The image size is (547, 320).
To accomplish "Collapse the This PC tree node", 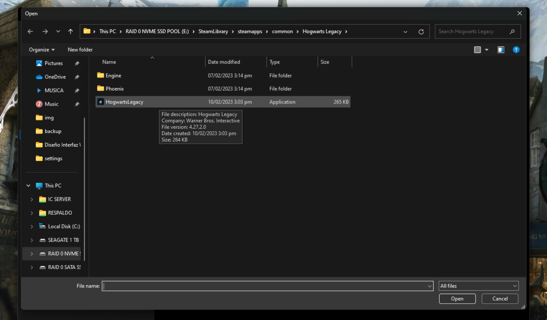I will click(x=29, y=186).
